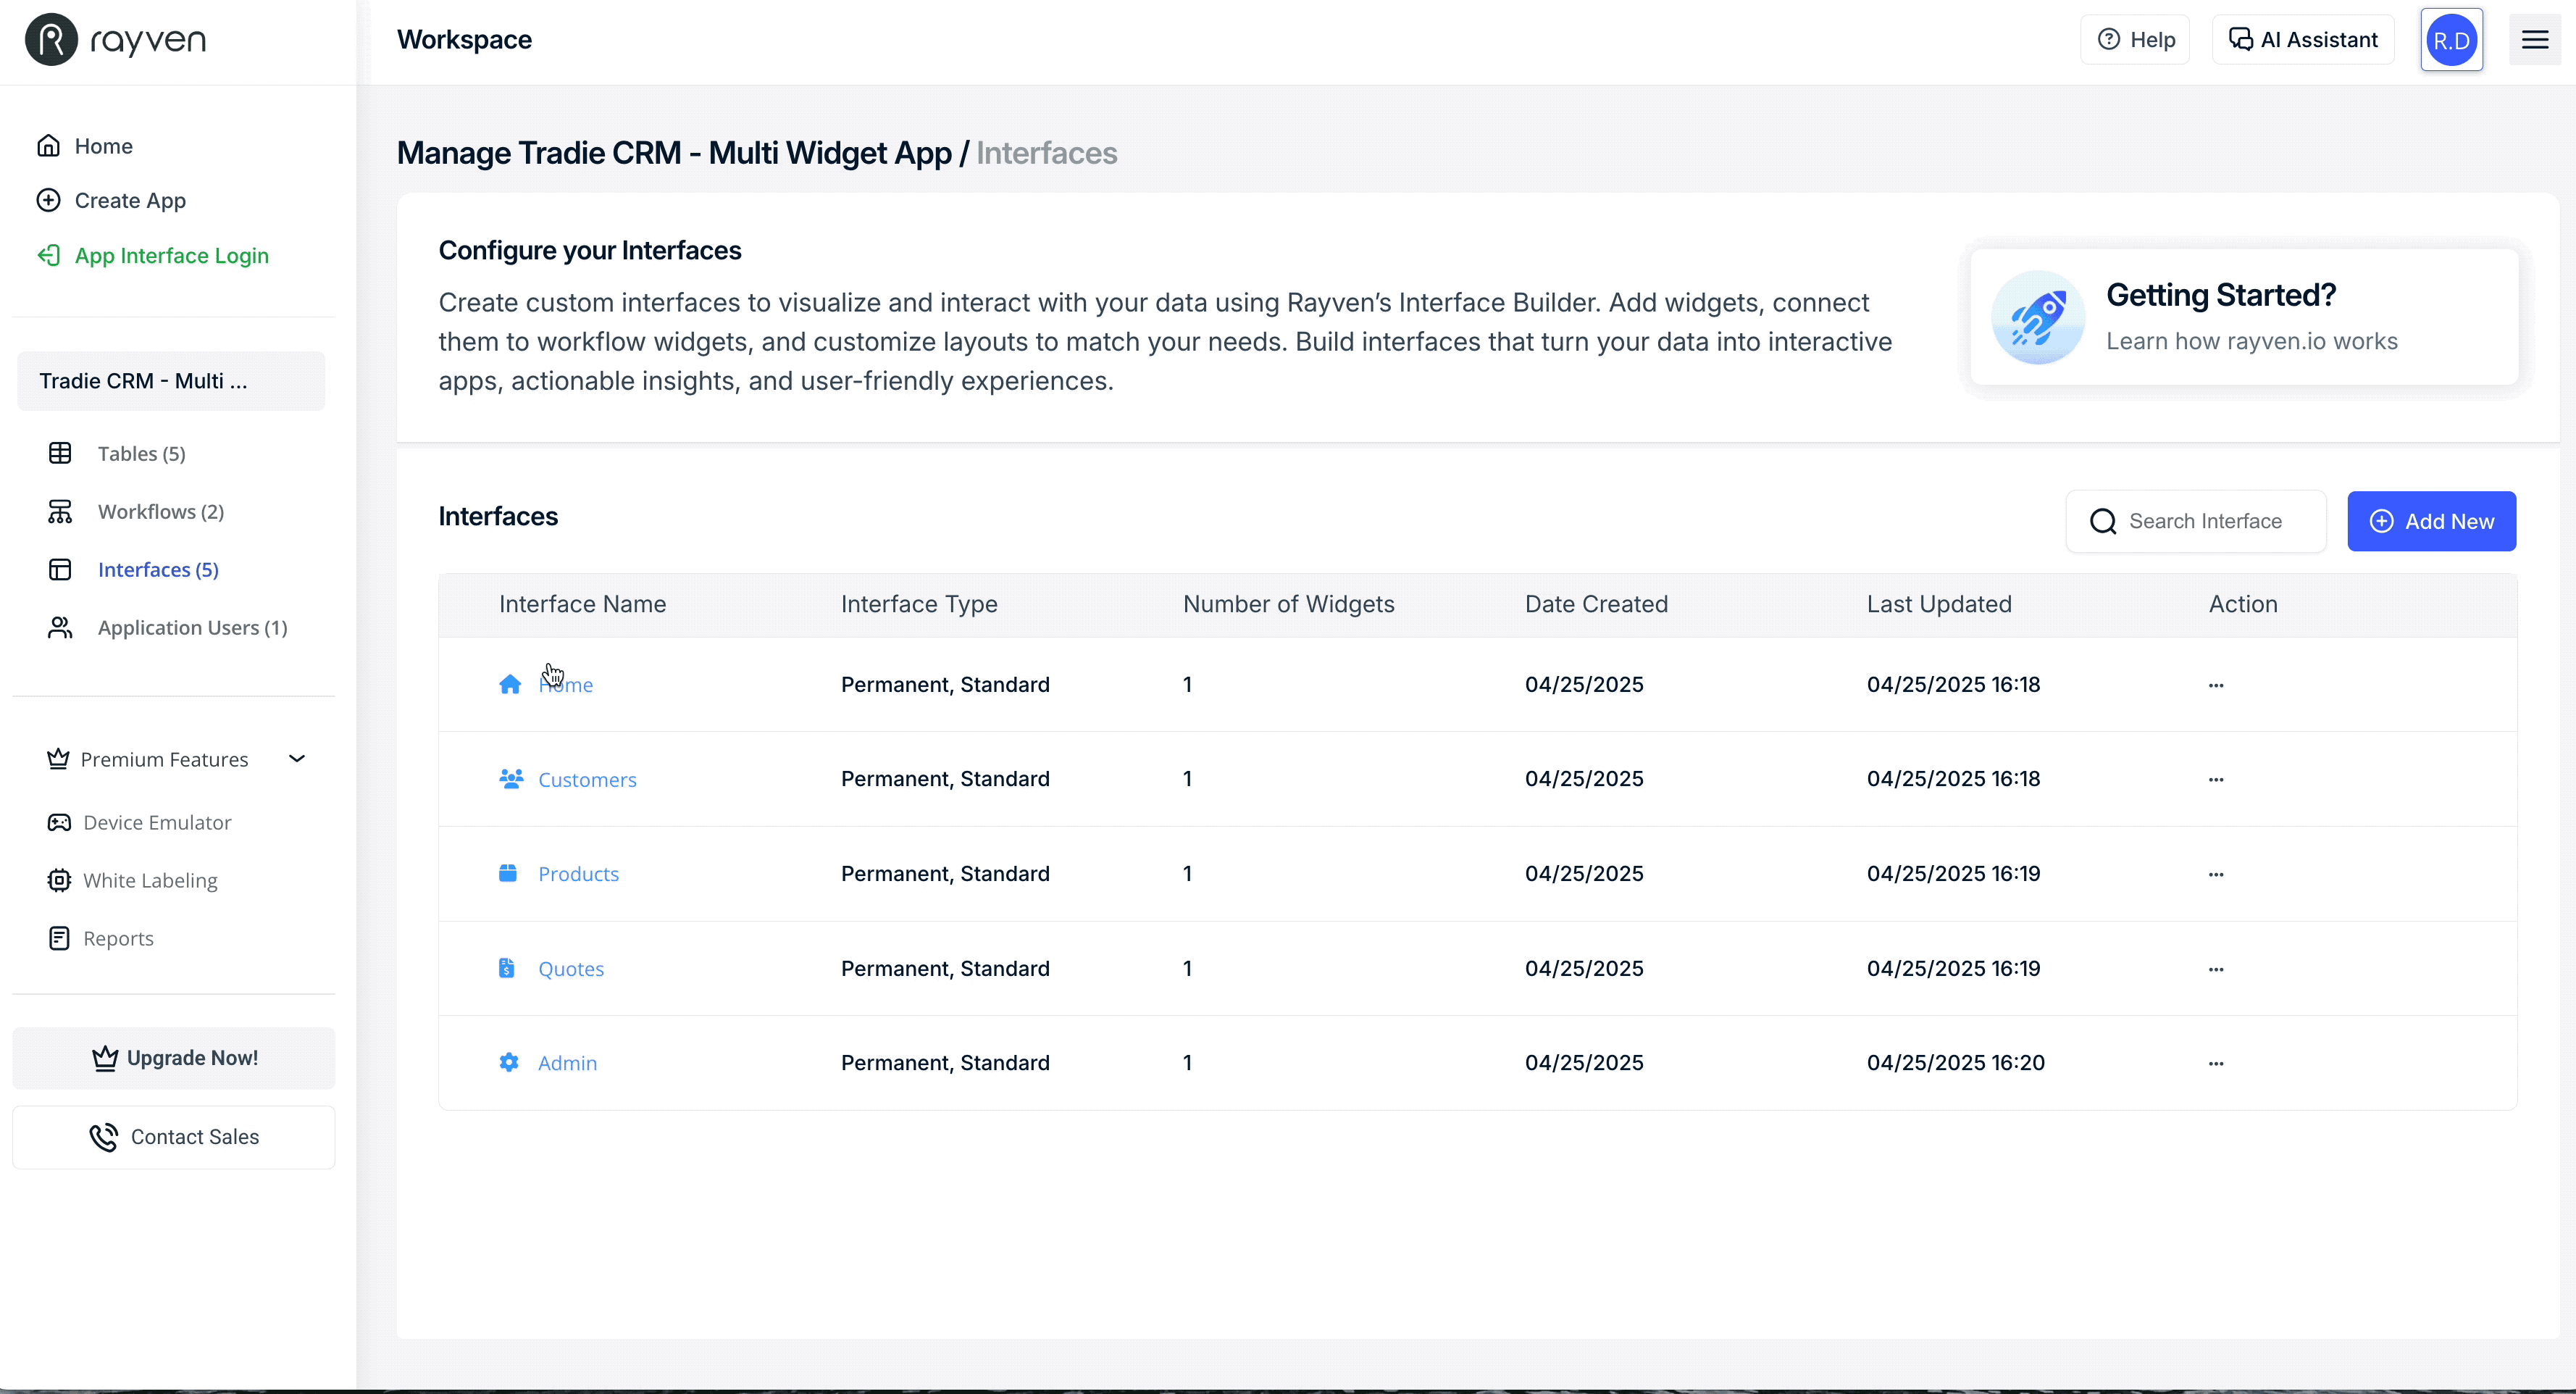
Task: Click the Device Emulator gamepad icon
Action: (x=59, y=822)
